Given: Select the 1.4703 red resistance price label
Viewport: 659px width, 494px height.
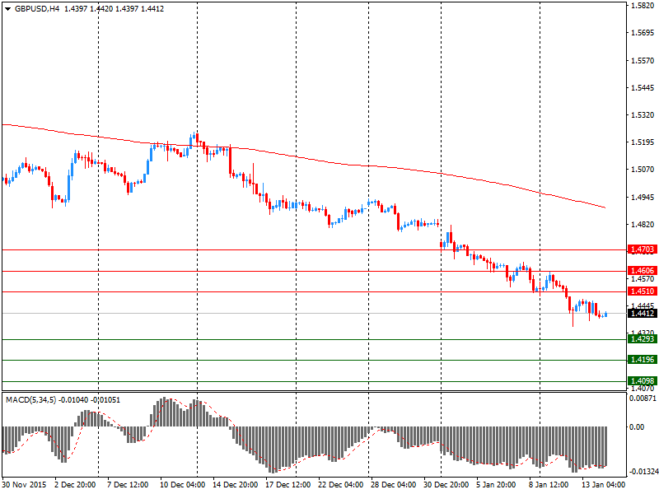Looking at the screenshot, I should pos(643,249).
